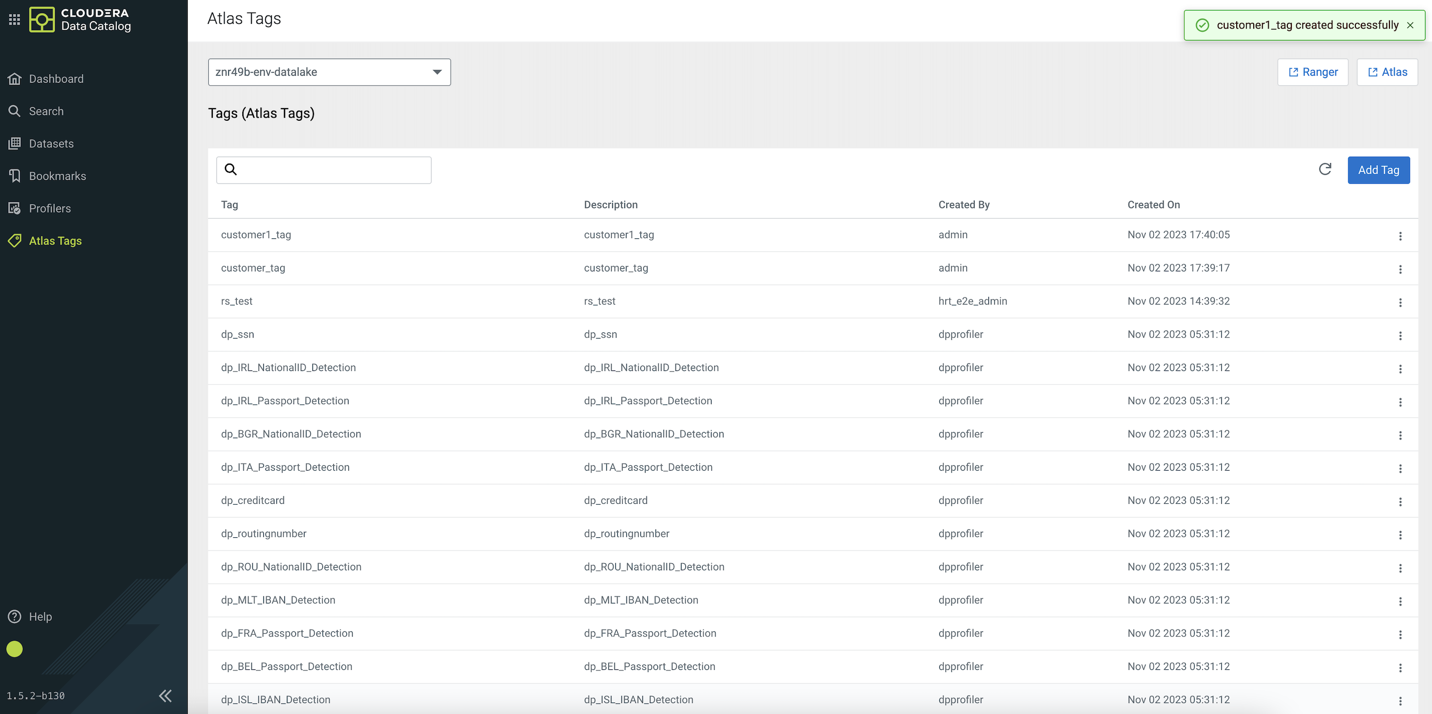Screen dimensions: 1432x714
Task: Click the refresh tags icon
Action: [1325, 169]
